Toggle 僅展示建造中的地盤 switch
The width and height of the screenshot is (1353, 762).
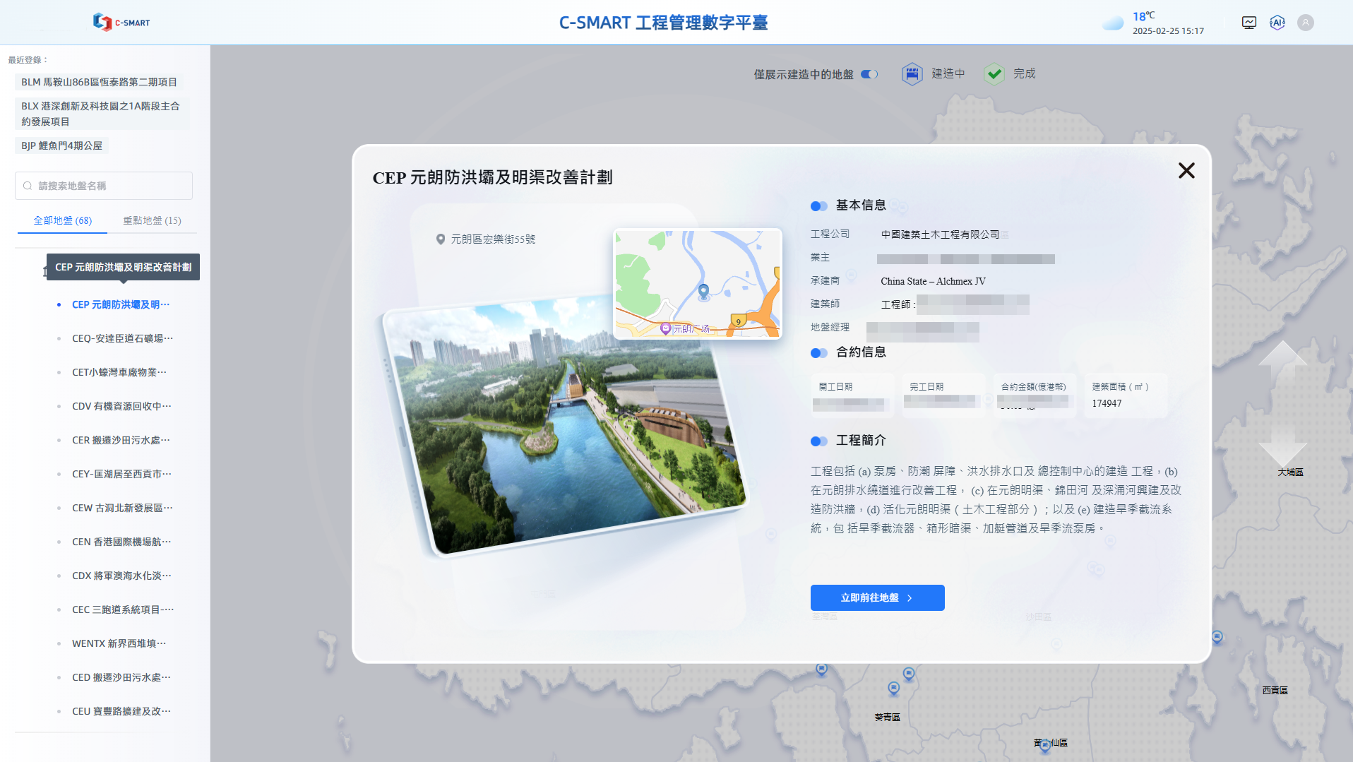869,74
